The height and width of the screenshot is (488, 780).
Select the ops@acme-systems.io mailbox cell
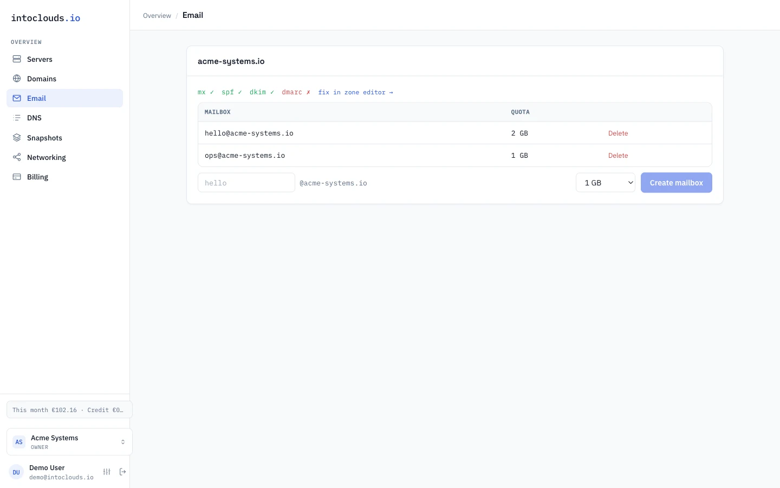coord(245,156)
